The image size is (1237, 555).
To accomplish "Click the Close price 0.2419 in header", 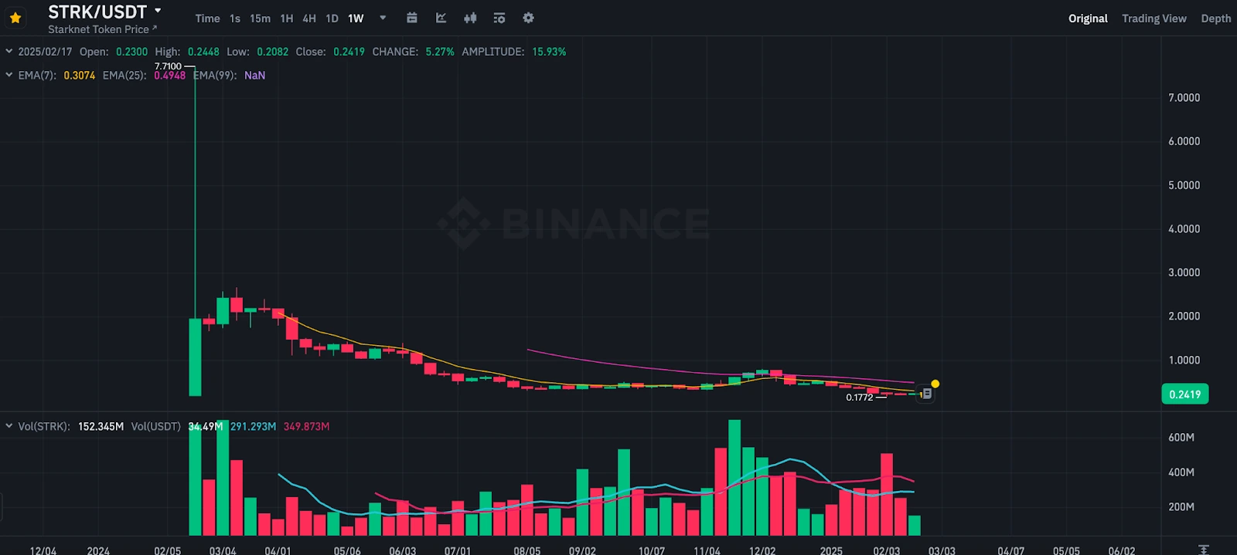I will click(x=349, y=52).
